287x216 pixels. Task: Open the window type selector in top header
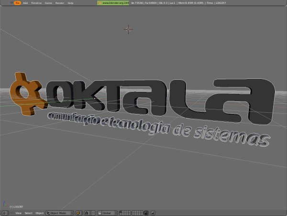[x=4, y=3]
